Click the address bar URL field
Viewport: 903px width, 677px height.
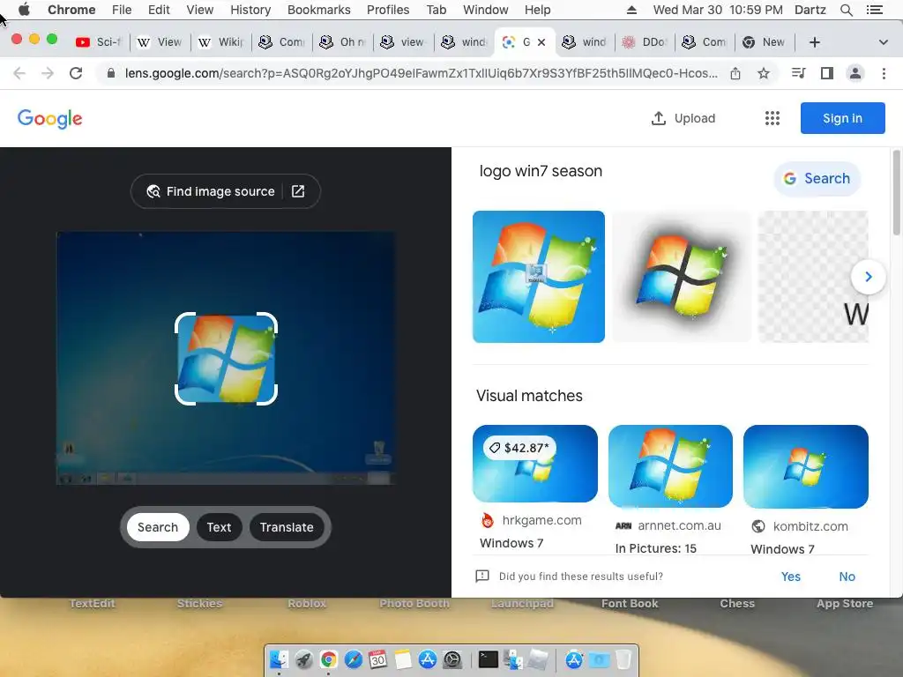[x=421, y=73]
